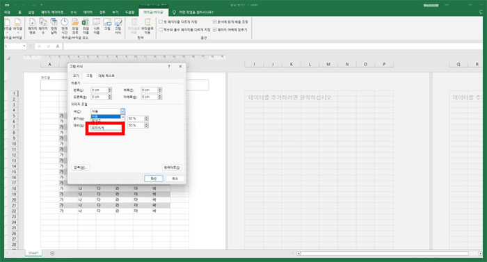Click the 머리글 (Header) ribbon button
The image size is (487, 262).
tap(8, 26)
